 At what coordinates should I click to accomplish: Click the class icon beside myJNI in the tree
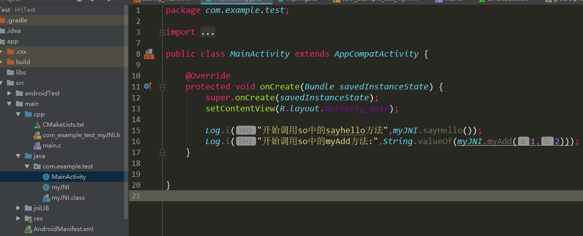tap(46, 187)
